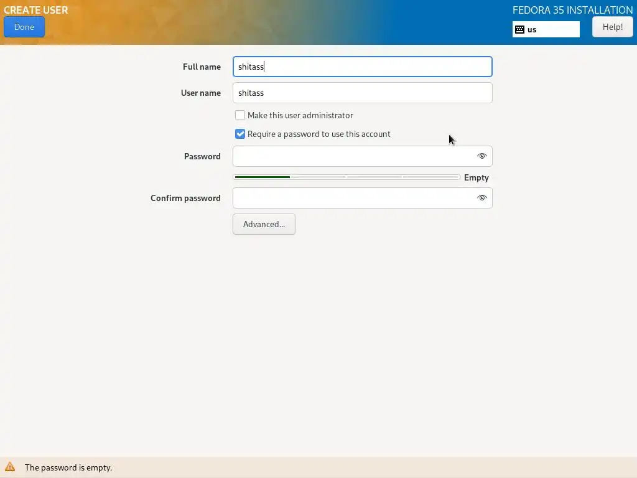Screen dimensions: 637x478
Task: Click the keyboard icon beside us
Action: coord(519,29)
